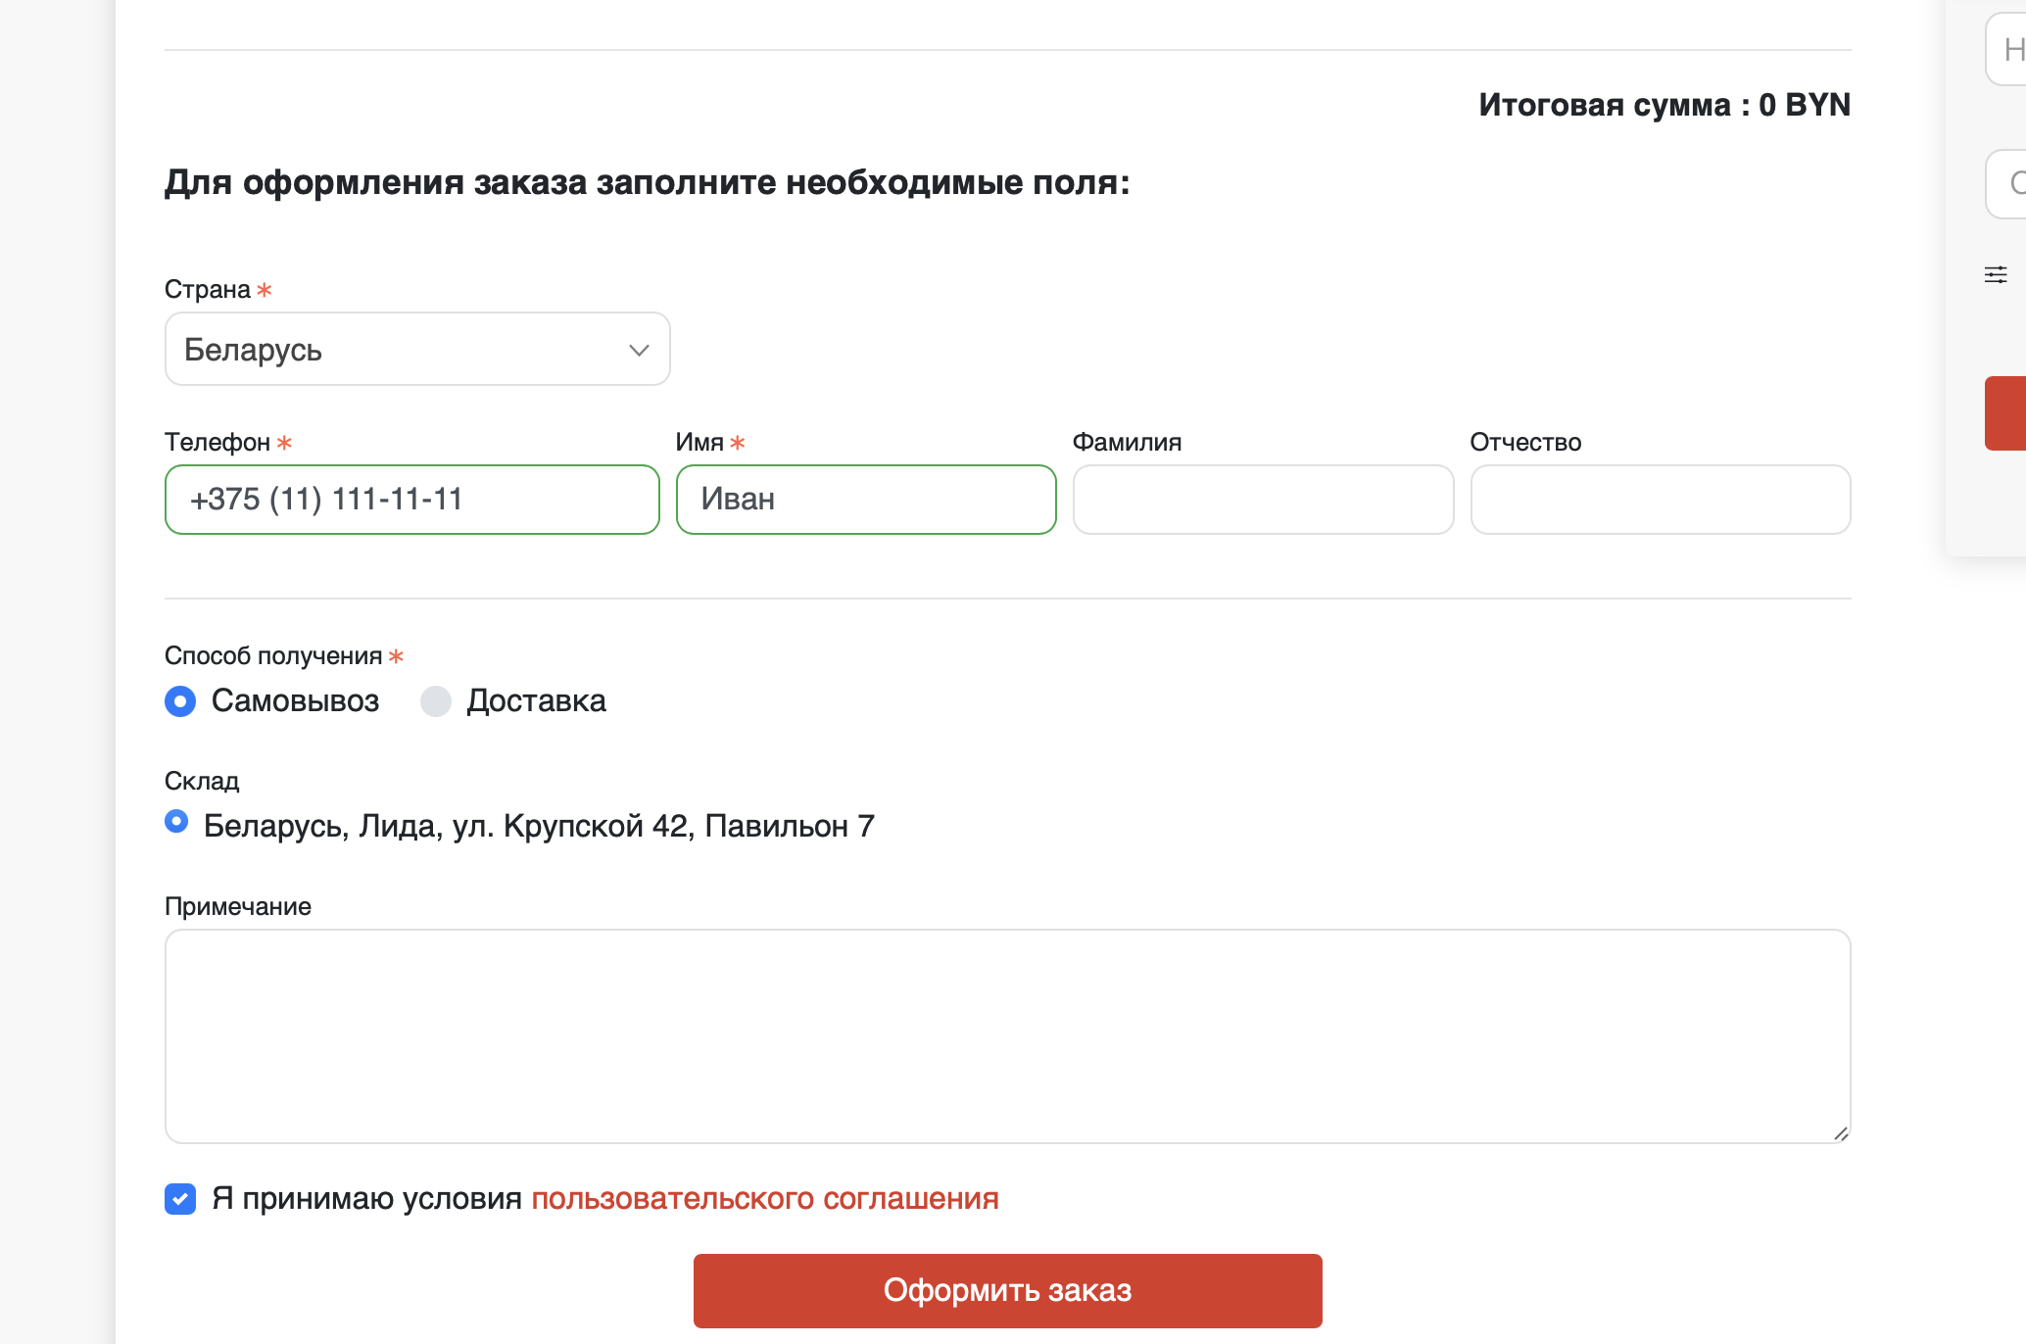Image resolution: width=2026 pixels, height=1344 pixels.
Task: Click the Я принимаю условия label text
Action: [x=367, y=1199]
